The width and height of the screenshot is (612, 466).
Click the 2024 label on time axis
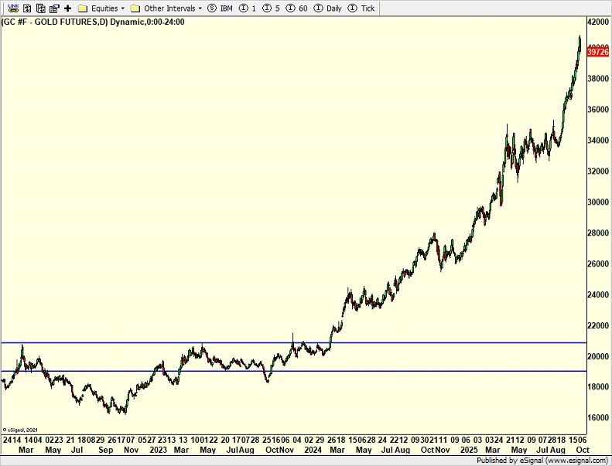pos(313,449)
